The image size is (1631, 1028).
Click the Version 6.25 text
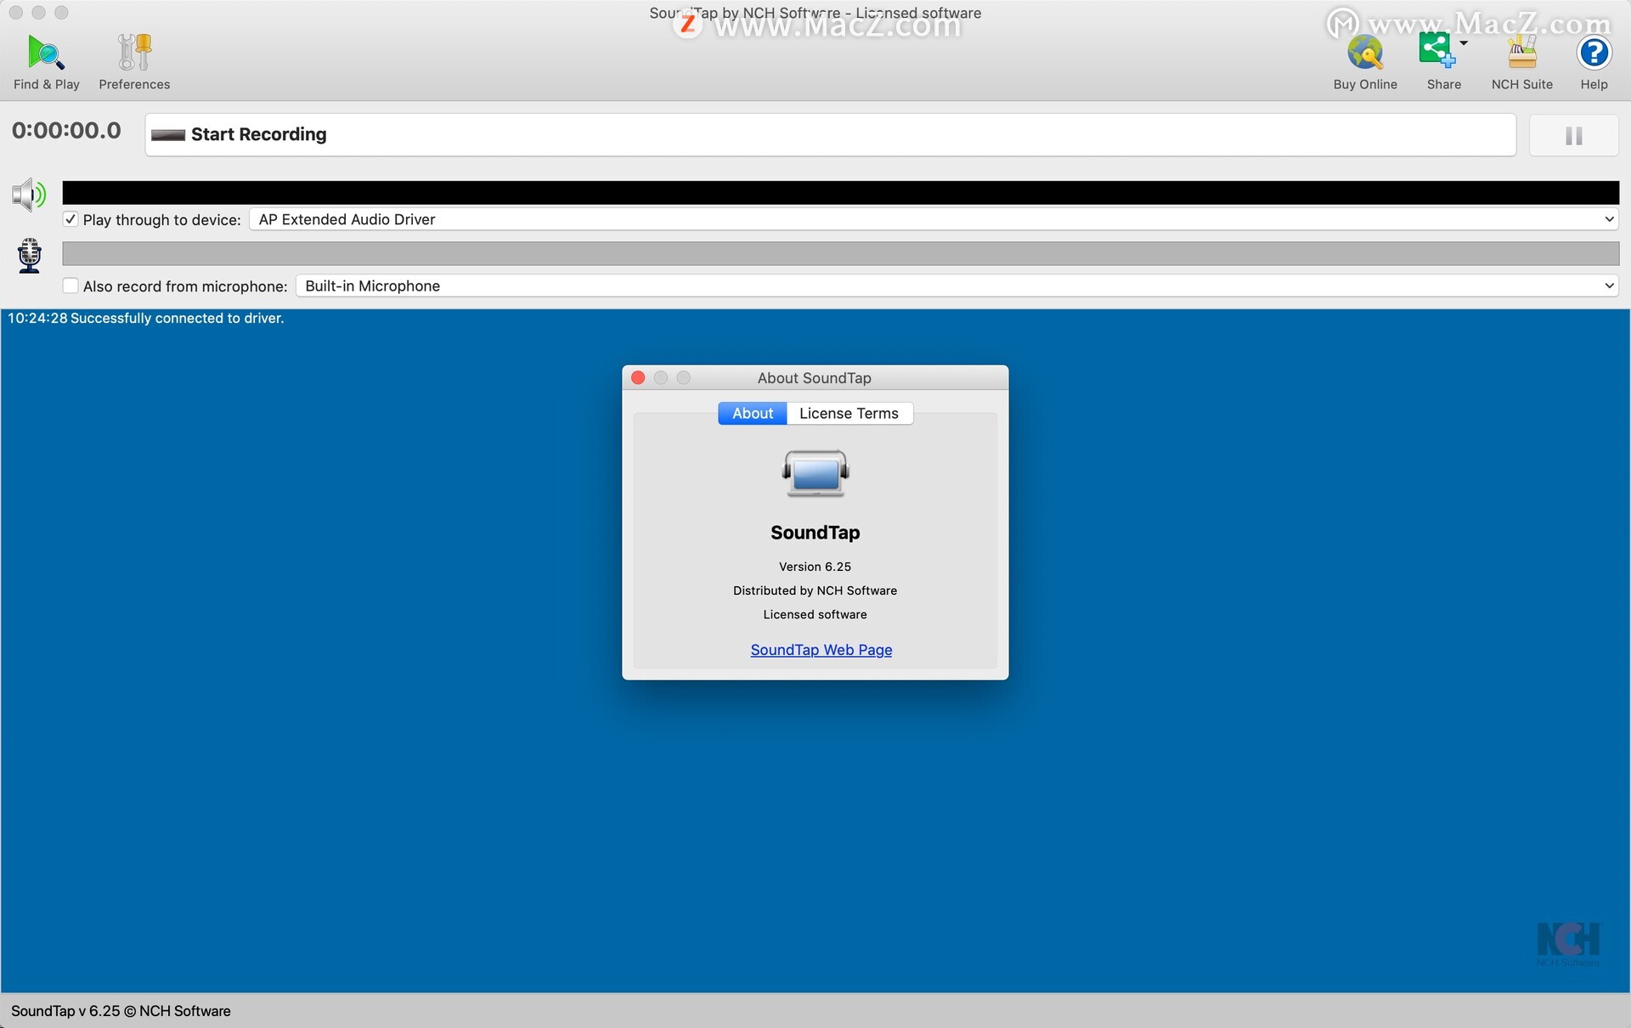(815, 567)
